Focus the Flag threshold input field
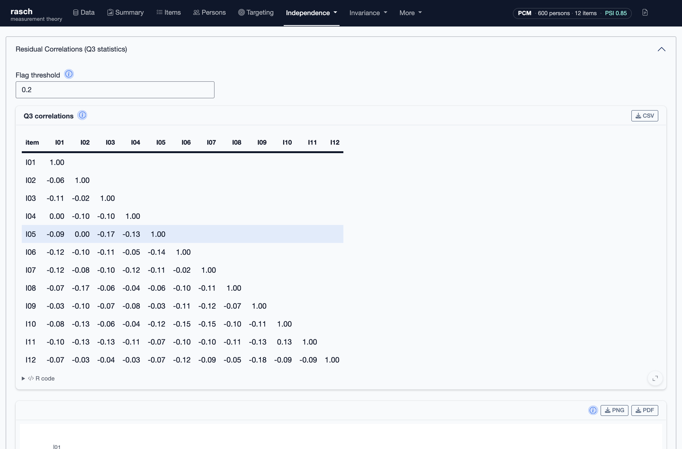The image size is (682, 449). coord(115,90)
